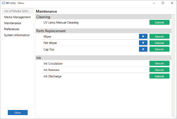This screenshot has height=119, width=177.
Task: Click the Ink Discharge label
Action: tap(52, 76)
